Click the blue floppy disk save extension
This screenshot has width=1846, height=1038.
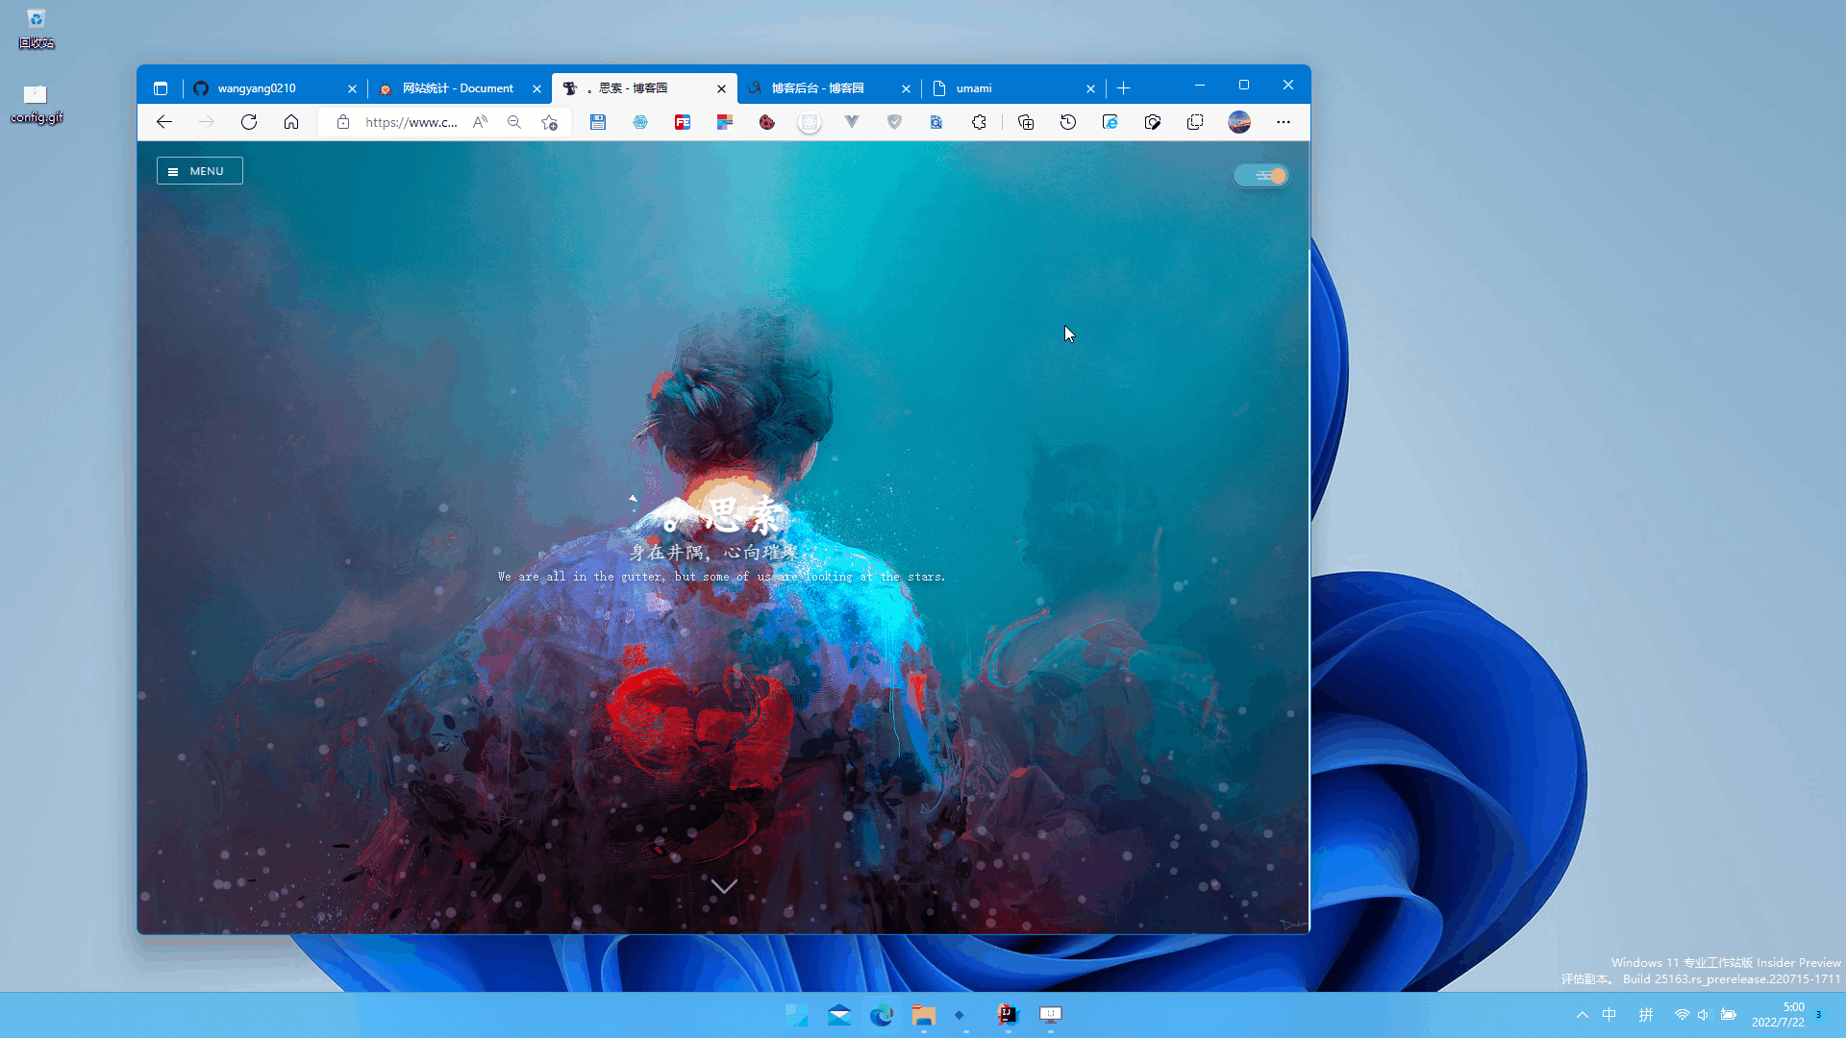click(598, 122)
